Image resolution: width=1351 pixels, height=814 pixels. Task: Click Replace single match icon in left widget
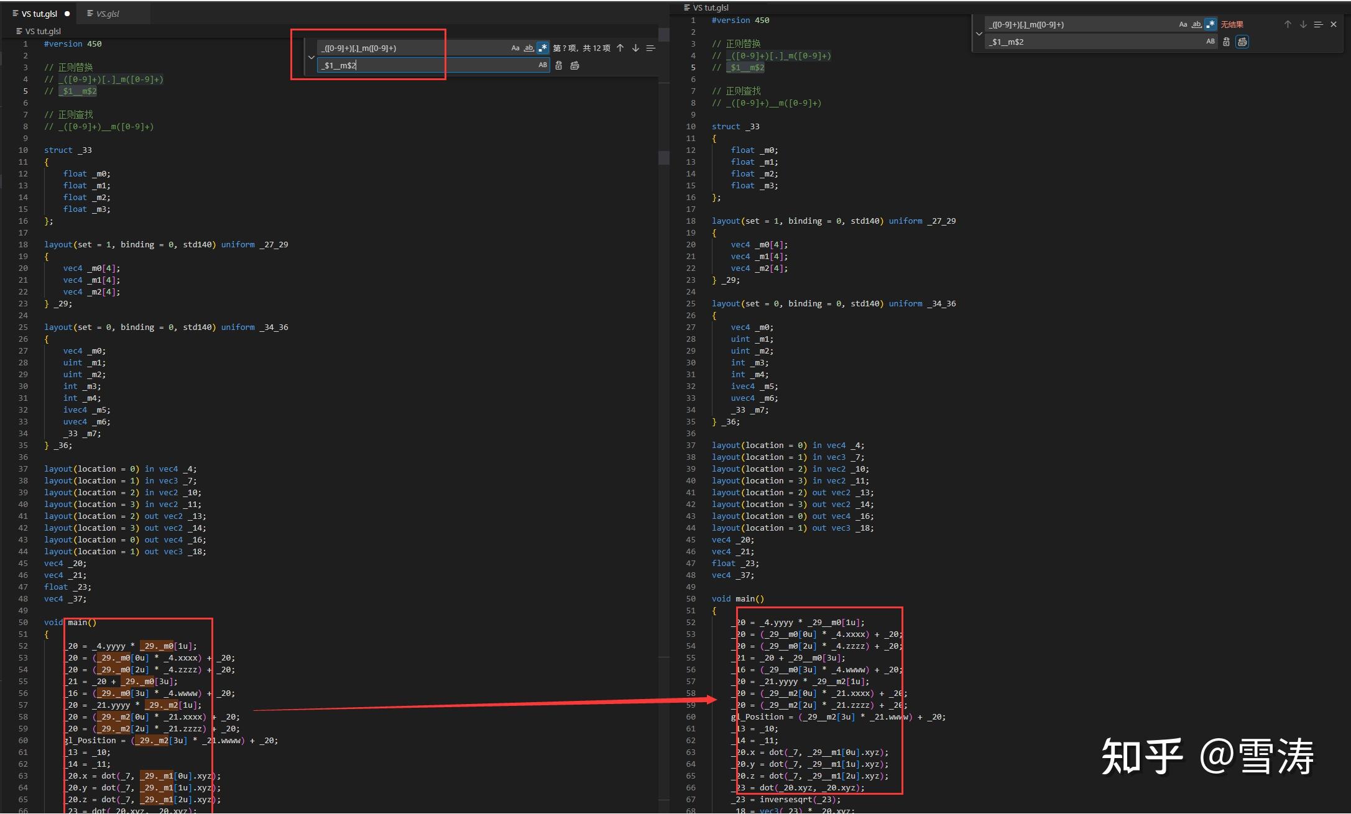(559, 65)
